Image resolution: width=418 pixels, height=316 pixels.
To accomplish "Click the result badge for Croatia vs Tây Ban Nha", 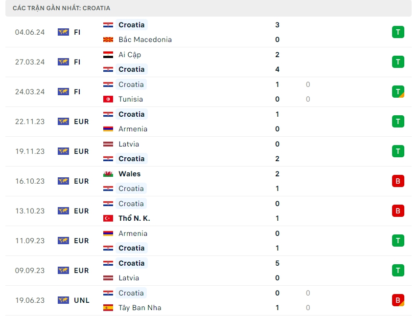I will [x=398, y=300].
